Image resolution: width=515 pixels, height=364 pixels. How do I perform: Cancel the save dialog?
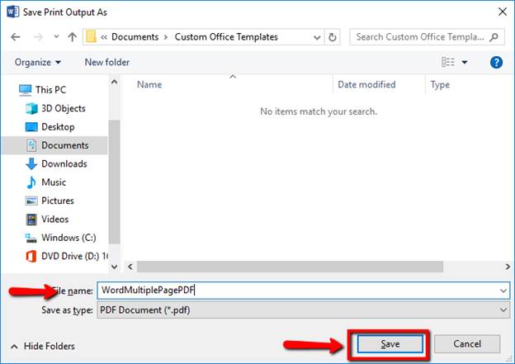[x=466, y=344]
